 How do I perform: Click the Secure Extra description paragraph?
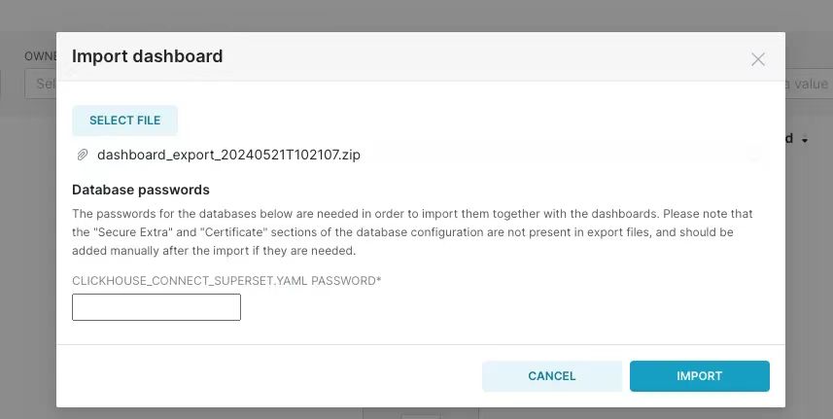(412, 232)
